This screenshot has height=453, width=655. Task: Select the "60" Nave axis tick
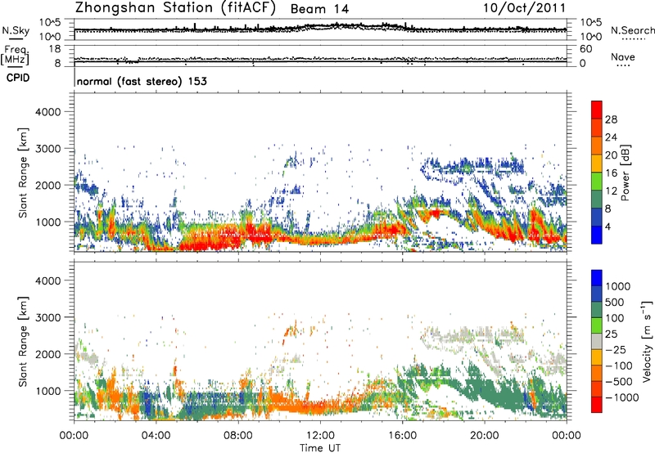[x=585, y=49]
